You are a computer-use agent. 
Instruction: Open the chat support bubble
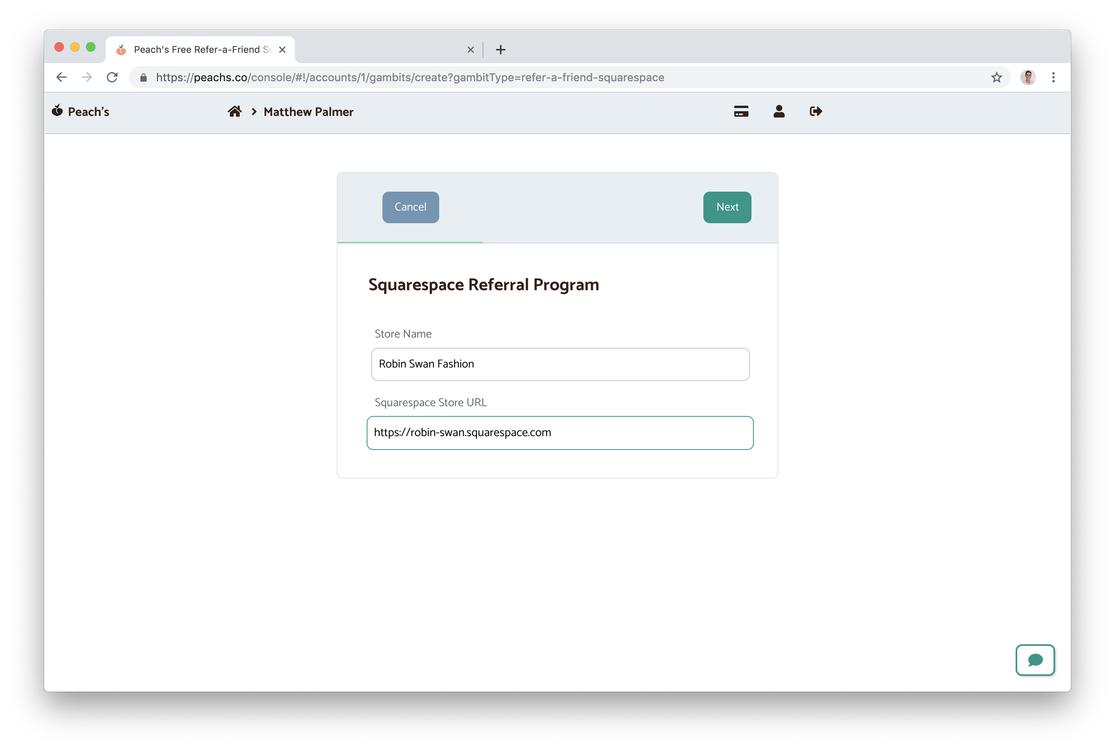click(x=1035, y=660)
